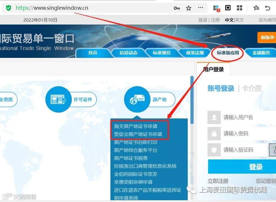Click the 请输入密码 input field
Screen dimensions: 276x202
tap(248, 133)
